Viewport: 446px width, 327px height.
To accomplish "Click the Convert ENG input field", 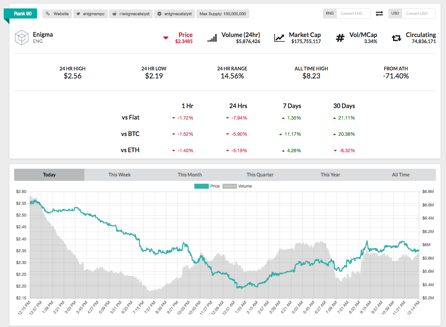I will coord(353,13).
